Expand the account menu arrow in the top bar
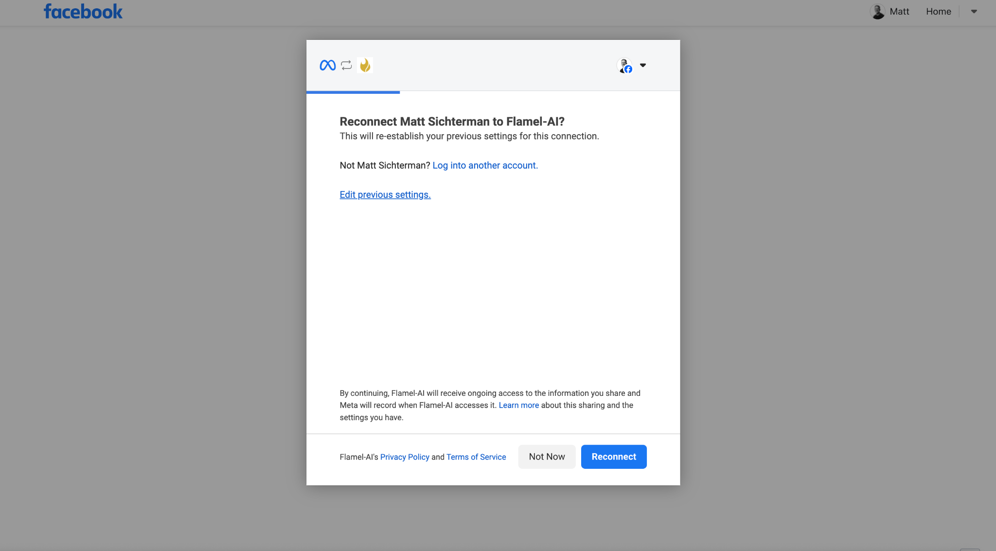 (974, 12)
